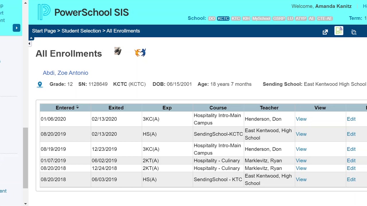Click the PowerSchool SIS logo
This screenshot has width=367, height=206.
click(83, 12)
